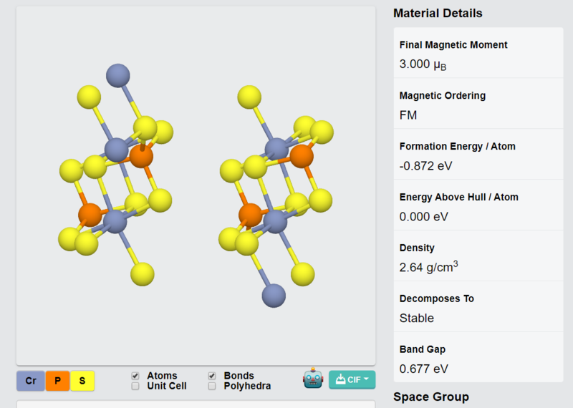This screenshot has width=573, height=408.
Task: Enable the Polyhedra checkbox
Action: [x=212, y=386]
